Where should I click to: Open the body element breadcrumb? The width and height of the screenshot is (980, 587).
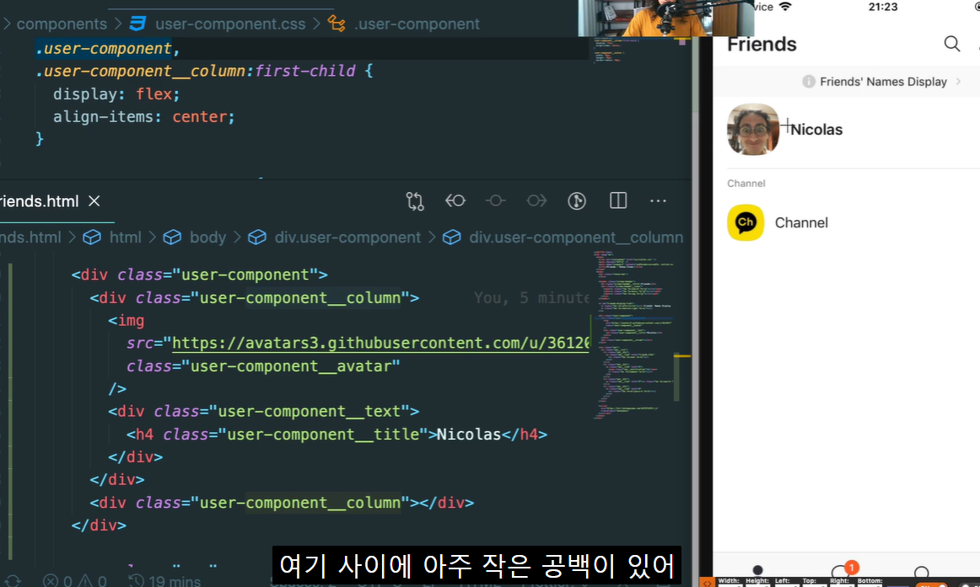pos(207,237)
